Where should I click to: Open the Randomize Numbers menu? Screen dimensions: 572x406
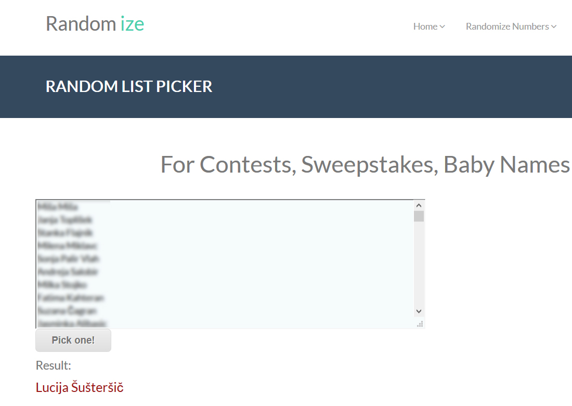point(511,27)
